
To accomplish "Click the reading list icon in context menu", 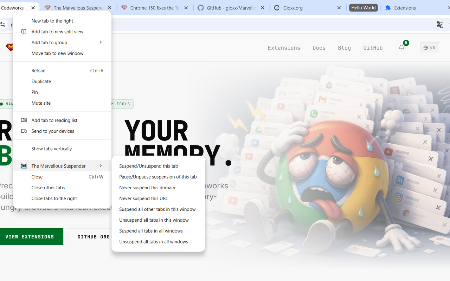I will [24, 120].
